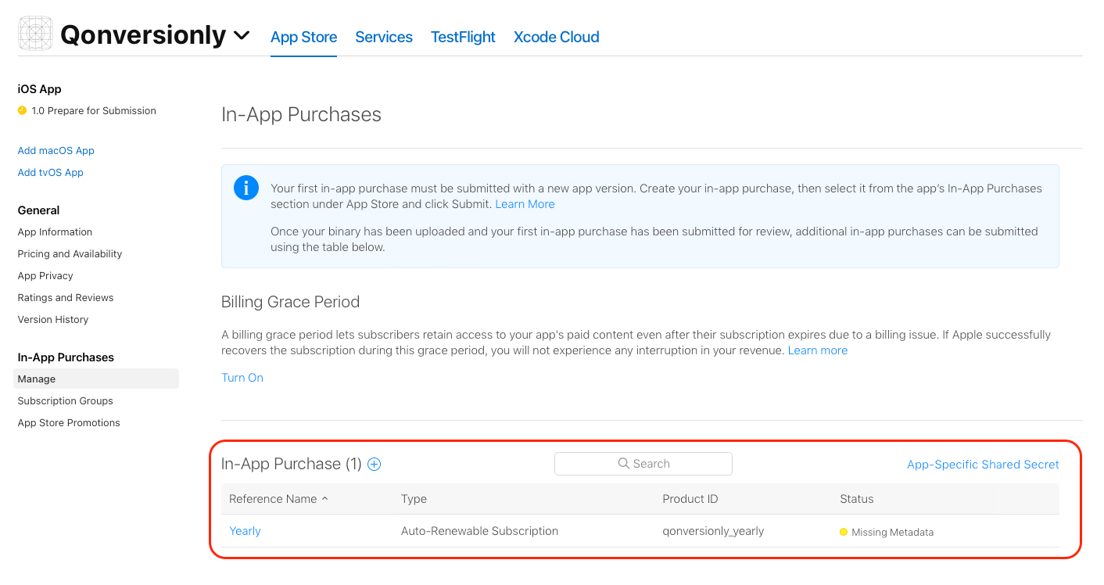Open App Information in sidebar
Image resolution: width=1104 pixels, height=585 pixels.
pos(55,232)
